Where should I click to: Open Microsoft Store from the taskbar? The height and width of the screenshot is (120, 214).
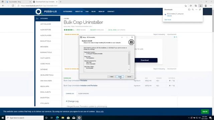(68, 118)
